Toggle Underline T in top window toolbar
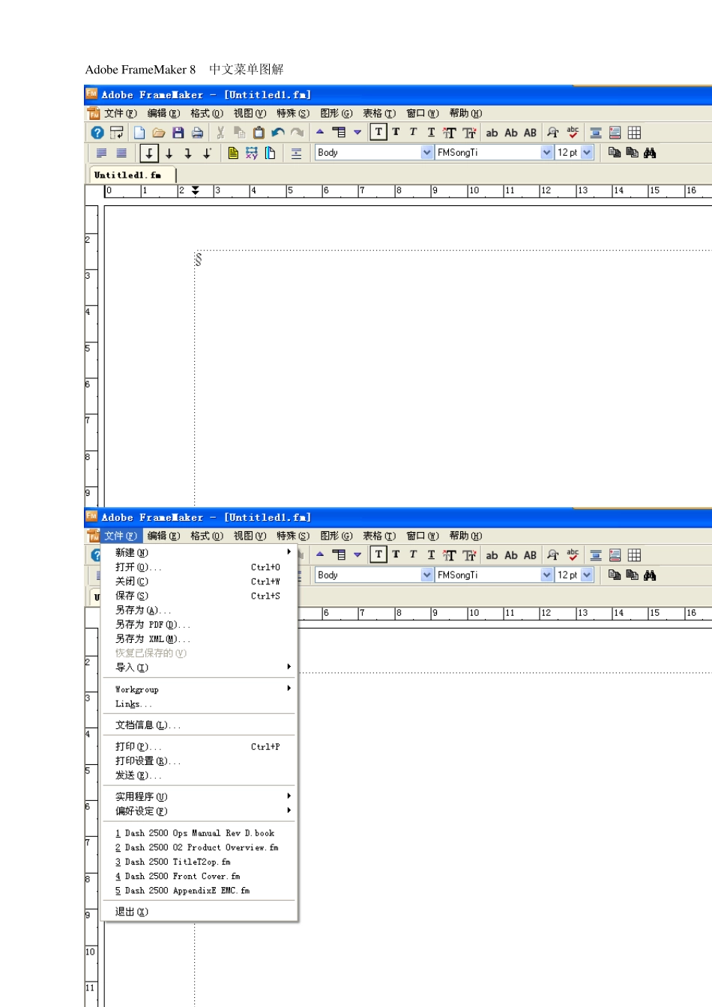Image resolution: width=712 pixels, height=1007 pixels. coord(431,133)
